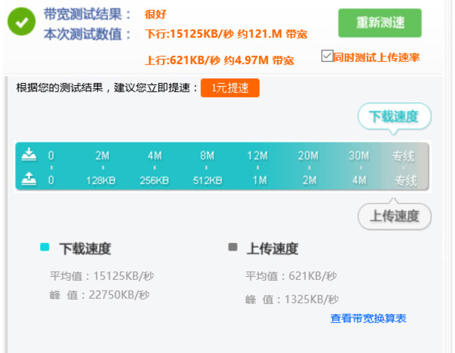This screenshot has width=455, height=353.
Task: Click the 12M download scale mark
Action: click(x=257, y=156)
